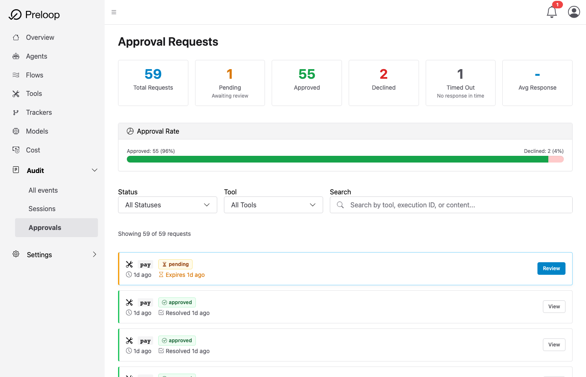Click the Preloop logo icon
Viewport: 586px width, 377px height.
coord(15,15)
